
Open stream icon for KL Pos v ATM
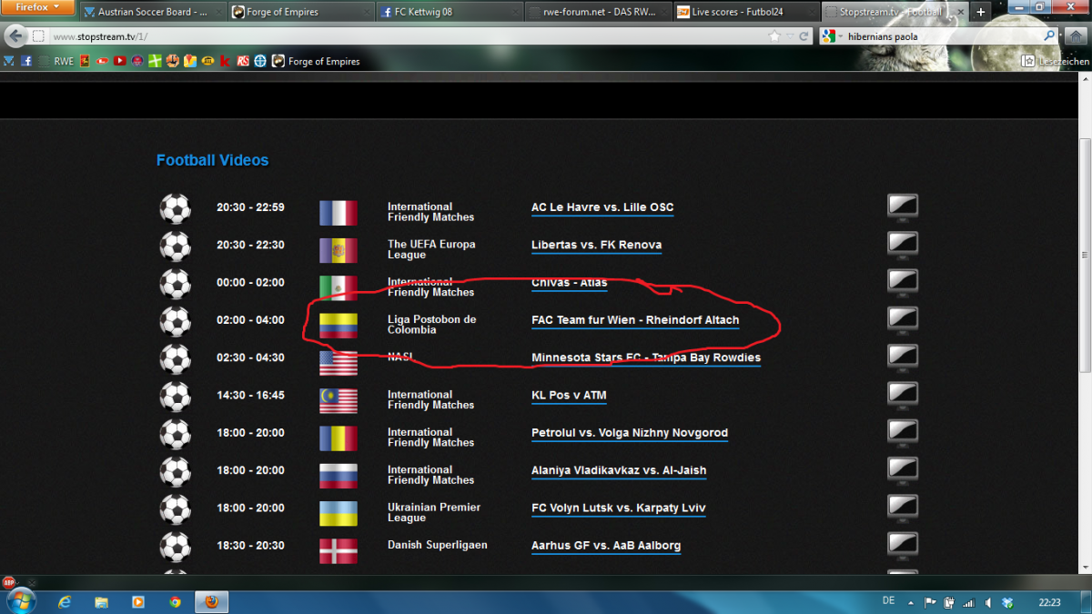pyautogui.click(x=903, y=394)
